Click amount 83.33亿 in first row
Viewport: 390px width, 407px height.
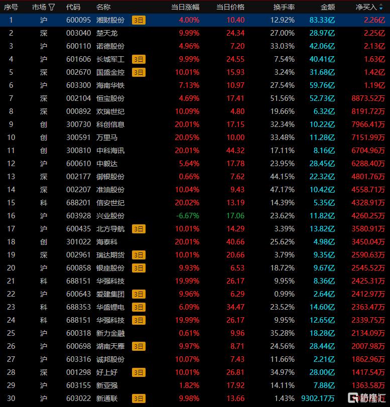pyautogui.click(x=322, y=20)
